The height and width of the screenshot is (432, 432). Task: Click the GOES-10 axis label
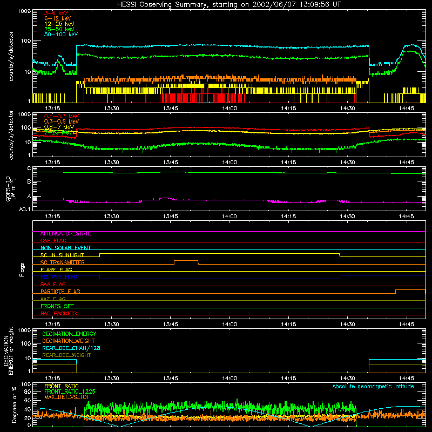(10, 188)
